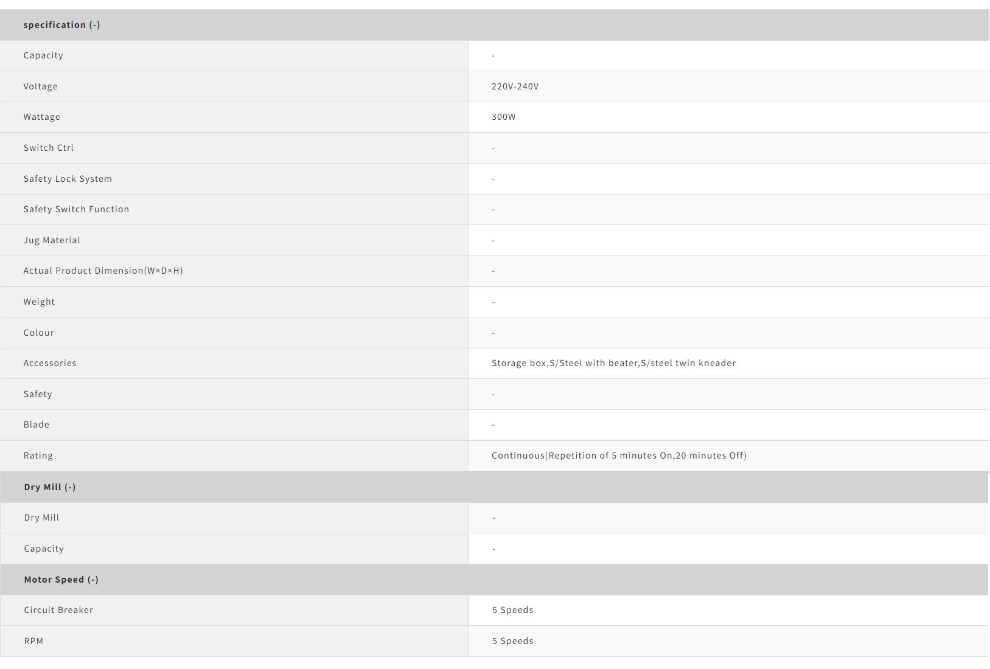The height and width of the screenshot is (669, 990).
Task: Collapse the Dry Mill (-) section header
Action: coord(50,487)
